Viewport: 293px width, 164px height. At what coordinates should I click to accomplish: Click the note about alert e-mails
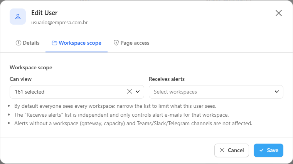(x=121, y=115)
